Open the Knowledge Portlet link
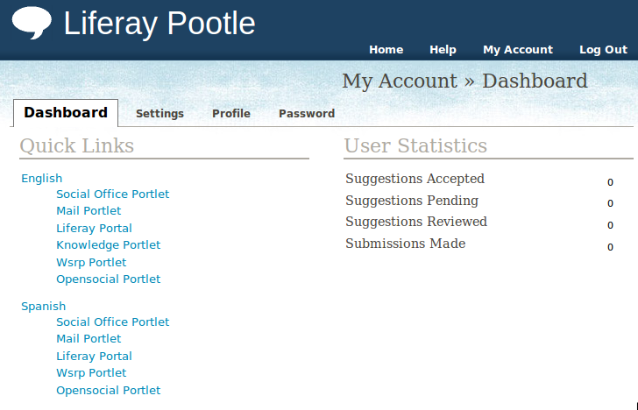The height and width of the screenshot is (410, 638). point(108,245)
